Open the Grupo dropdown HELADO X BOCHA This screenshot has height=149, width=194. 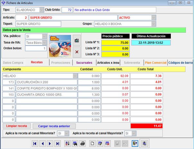click(154, 24)
